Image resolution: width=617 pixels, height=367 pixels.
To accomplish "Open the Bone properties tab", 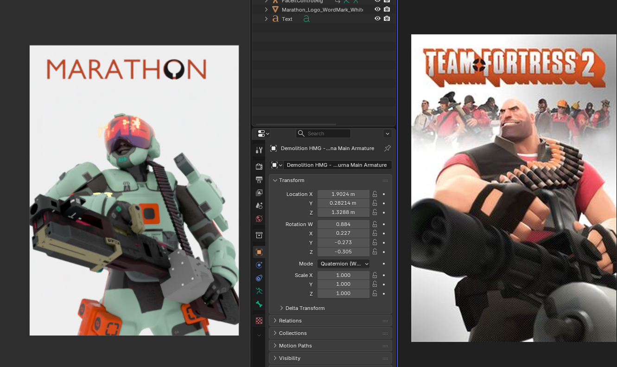I will (x=259, y=304).
